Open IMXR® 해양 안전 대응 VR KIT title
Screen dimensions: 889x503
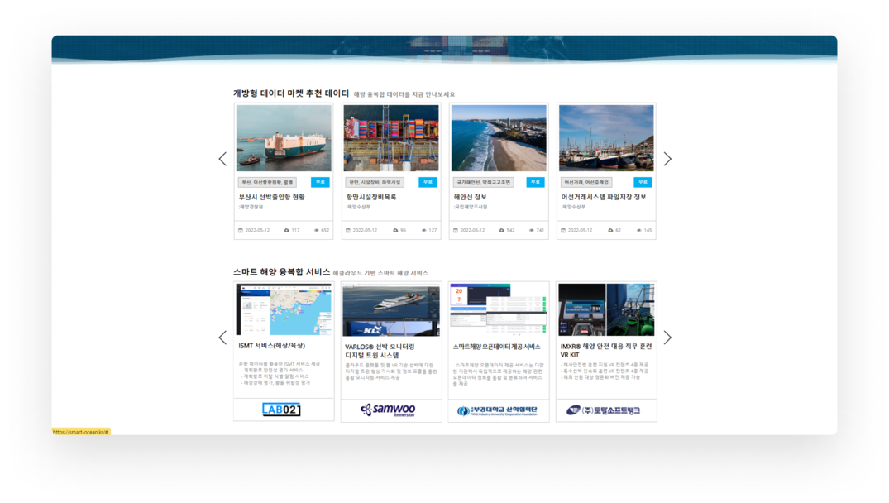click(605, 350)
